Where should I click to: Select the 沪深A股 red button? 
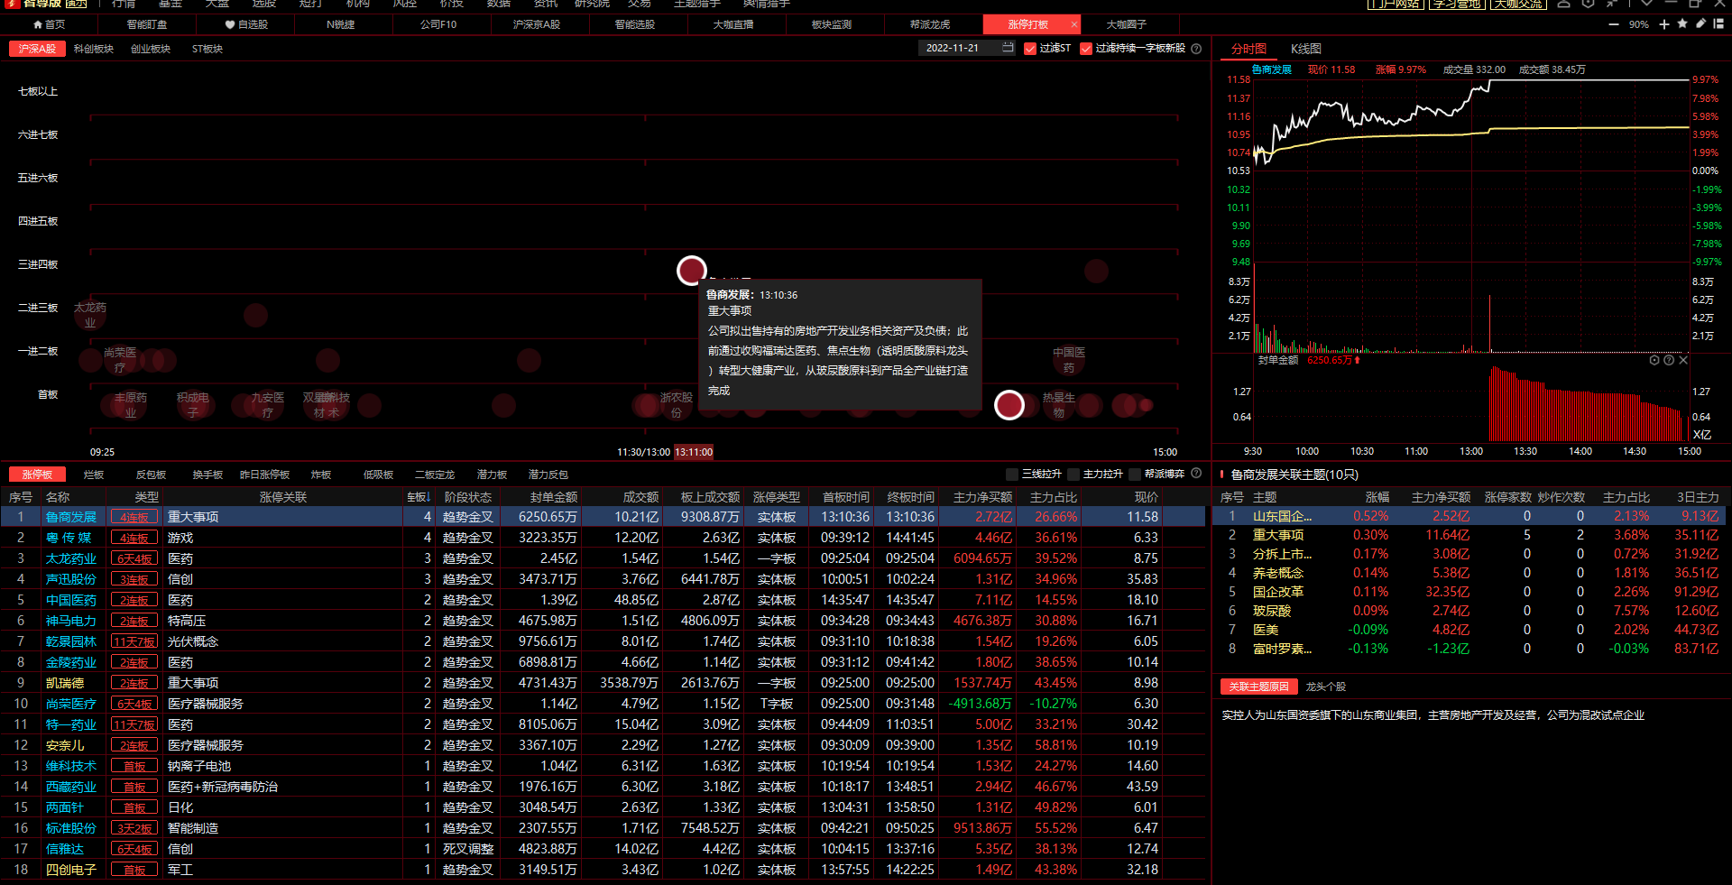tap(37, 49)
